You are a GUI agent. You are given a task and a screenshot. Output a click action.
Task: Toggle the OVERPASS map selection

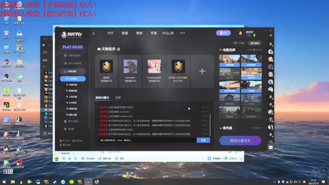(230, 87)
